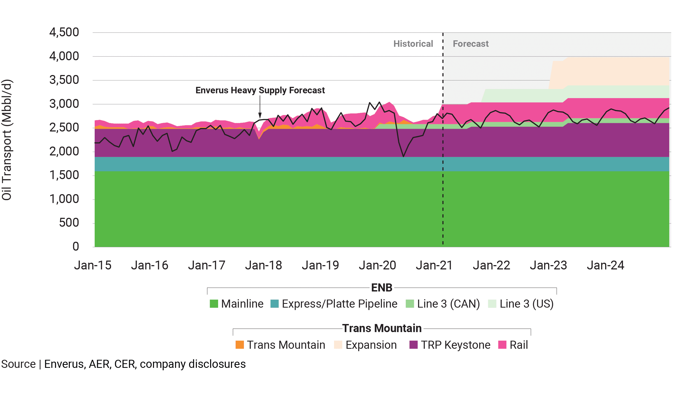Click the Expansion peach legend swatch
685x395 pixels.
(338, 345)
